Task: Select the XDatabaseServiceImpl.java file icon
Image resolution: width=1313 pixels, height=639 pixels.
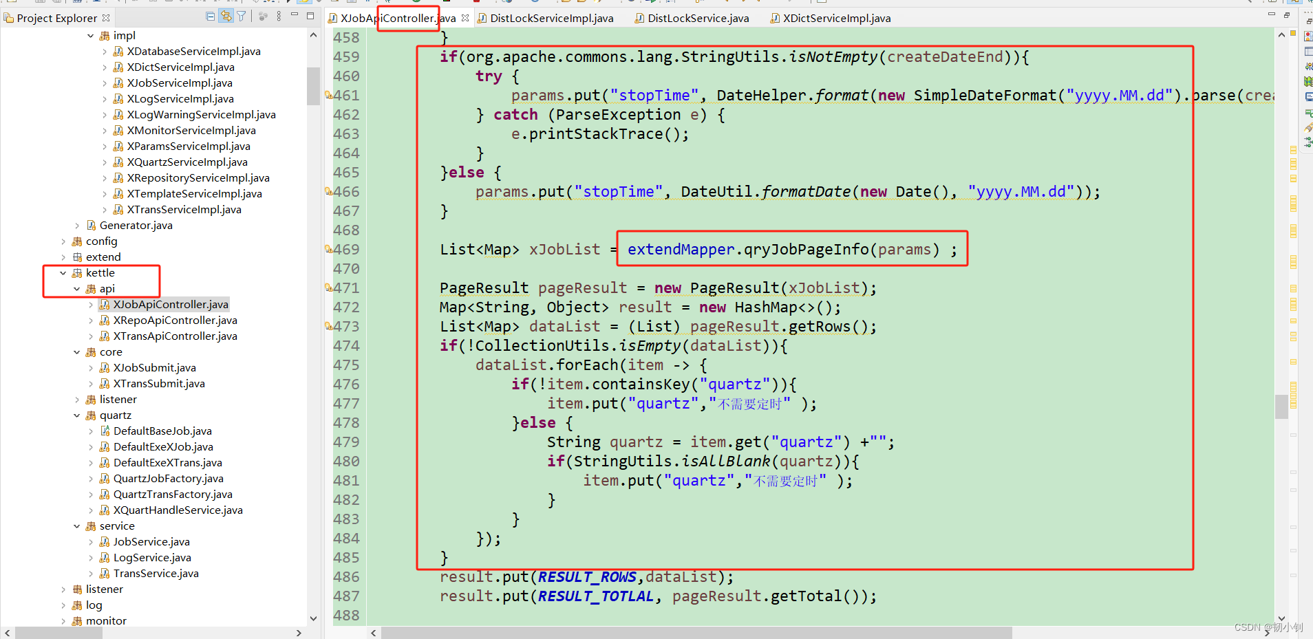Action: (x=118, y=52)
